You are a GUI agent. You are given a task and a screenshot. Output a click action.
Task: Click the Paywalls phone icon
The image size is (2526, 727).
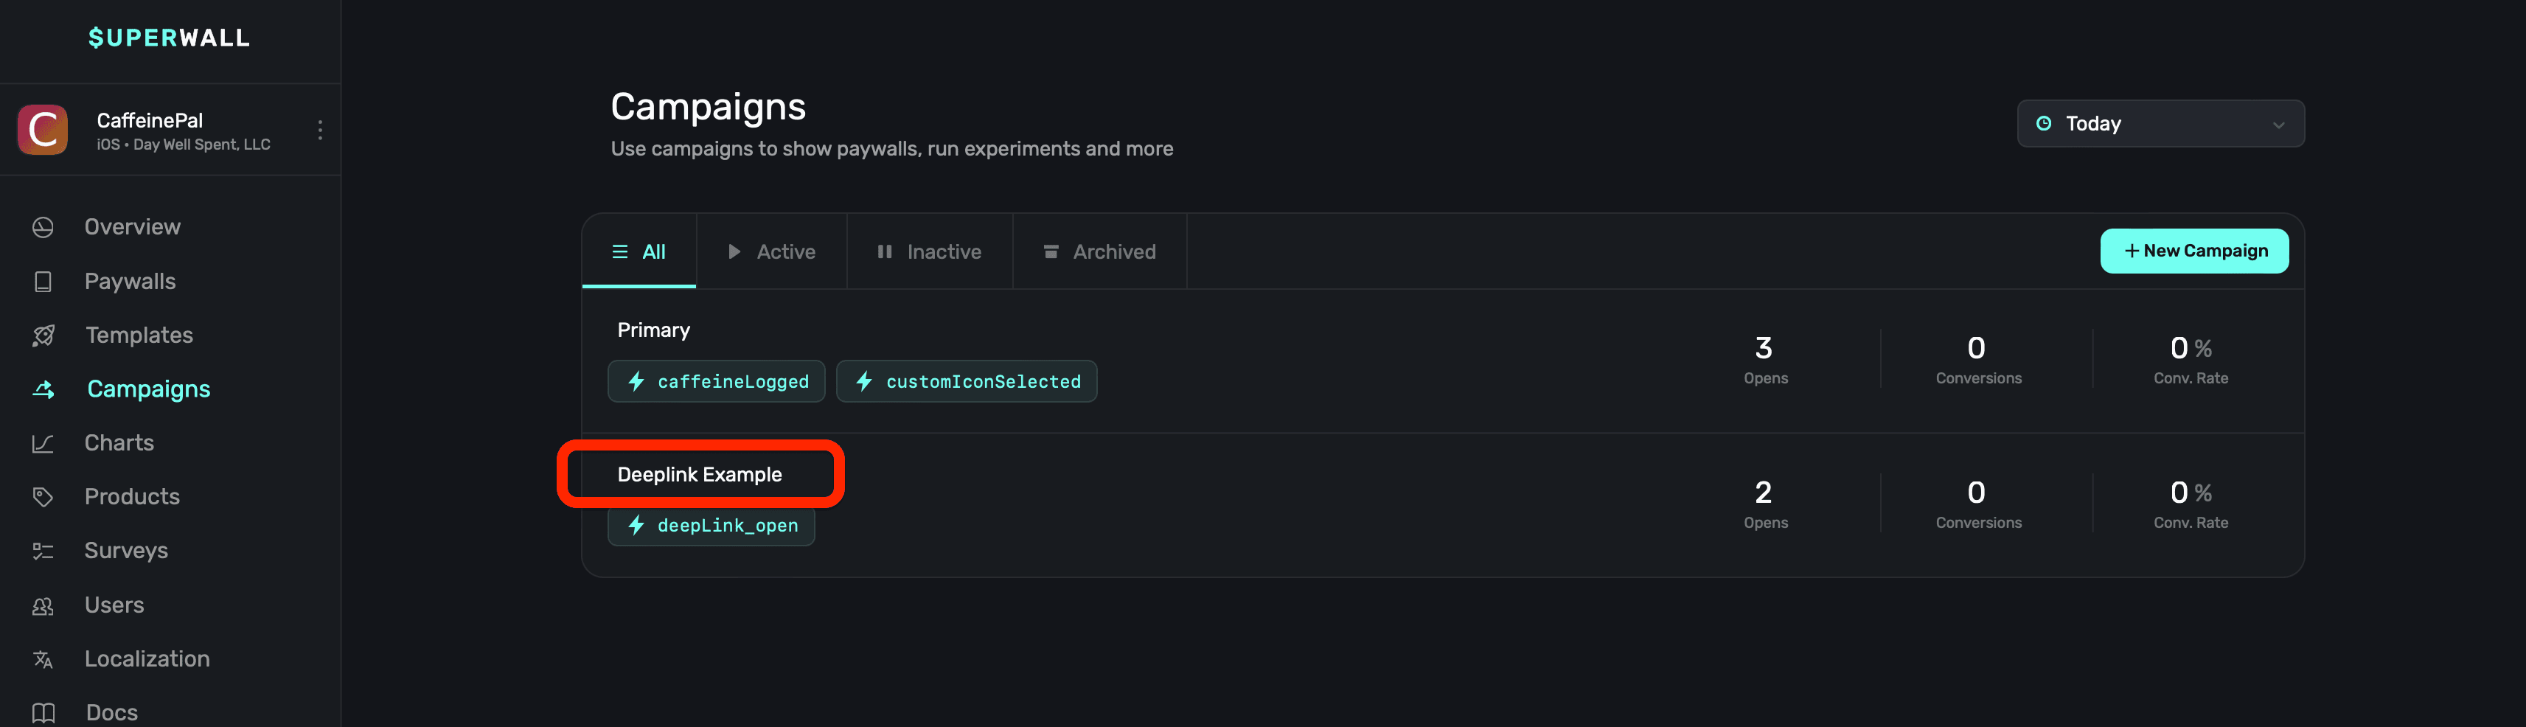44,282
